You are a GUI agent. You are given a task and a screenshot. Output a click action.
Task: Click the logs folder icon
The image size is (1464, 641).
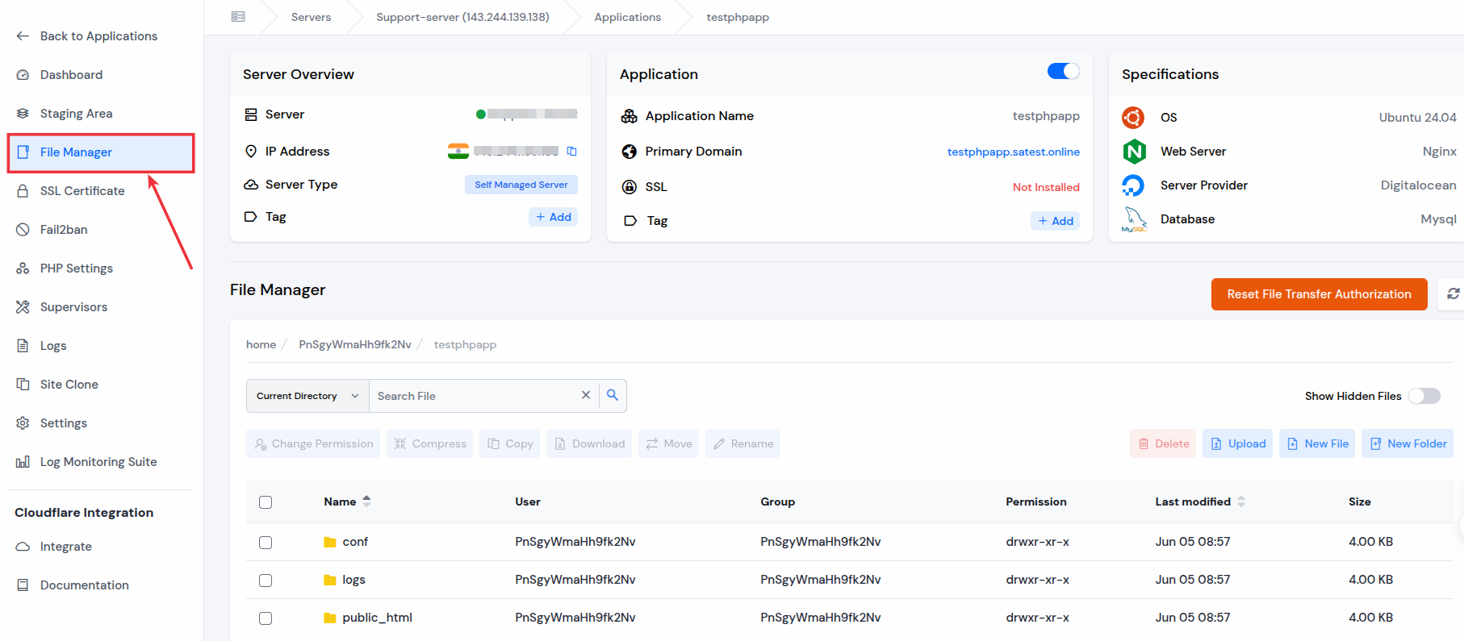pos(329,580)
